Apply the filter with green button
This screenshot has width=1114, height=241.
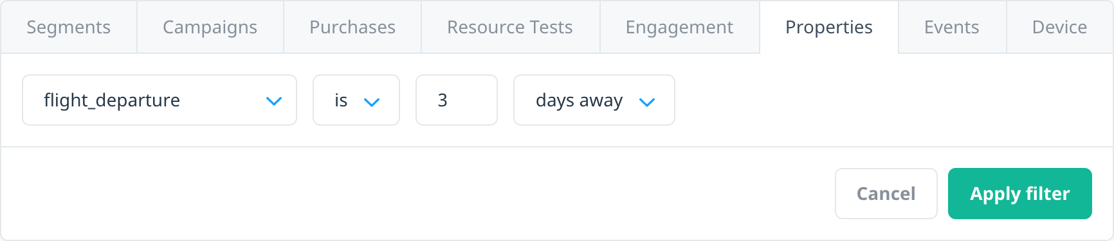pos(1020,194)
